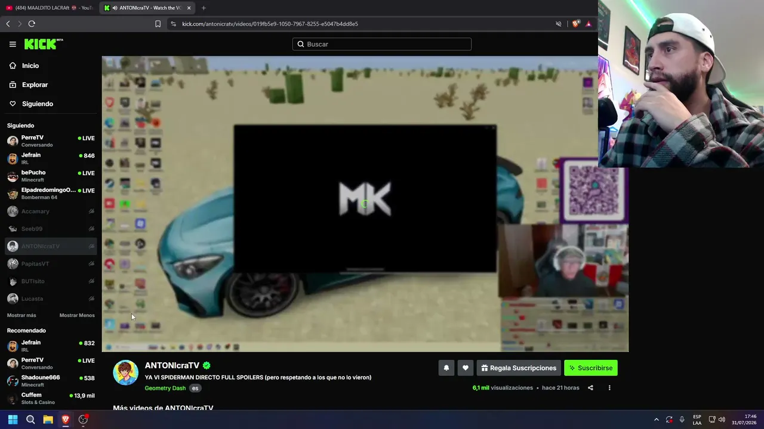
Task: Click the video player area
Action: pos(365,204)
